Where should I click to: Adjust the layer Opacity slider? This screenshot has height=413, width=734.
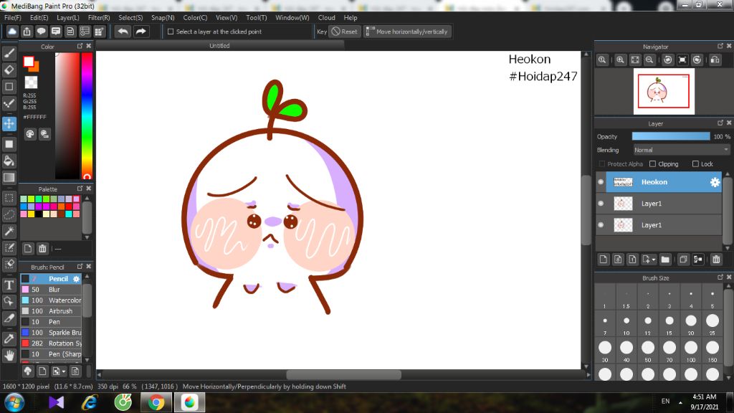[x=671, y=136]
